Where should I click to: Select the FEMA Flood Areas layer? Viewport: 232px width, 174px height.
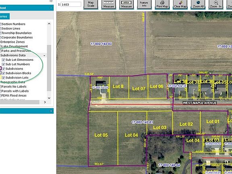click(14, 95)
